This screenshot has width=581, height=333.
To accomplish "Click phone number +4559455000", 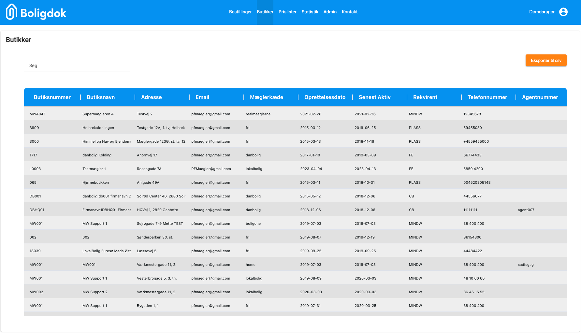I will 476,141.
